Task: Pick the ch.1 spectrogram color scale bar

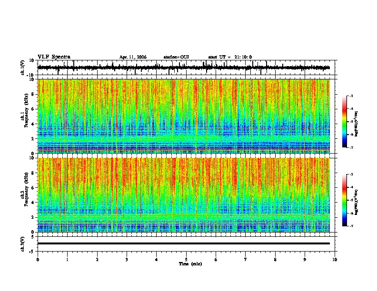Action: tap(344, 122)
